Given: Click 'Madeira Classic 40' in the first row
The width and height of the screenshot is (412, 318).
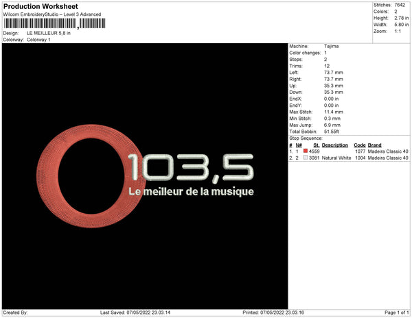Looking at the screenshot, I should pos(388,151).
